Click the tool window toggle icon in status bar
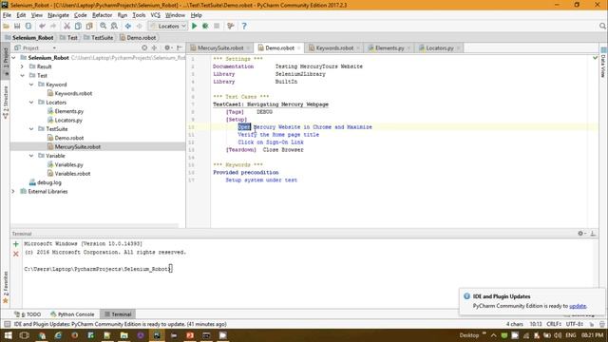Image resolution: width=608 pixels, height=342 pixels. 7,324
